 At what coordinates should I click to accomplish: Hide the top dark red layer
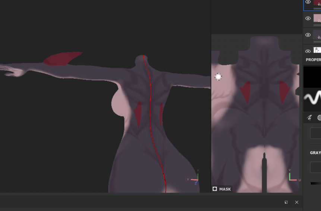[x=308, y=2]
